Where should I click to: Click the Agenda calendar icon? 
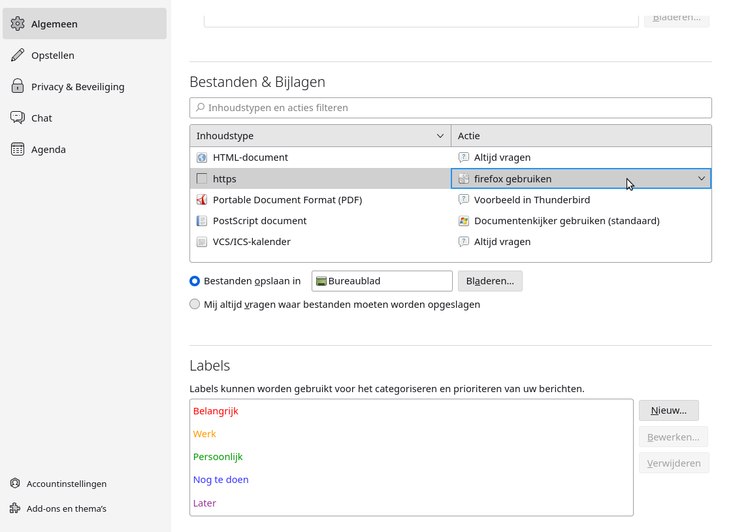coord(18,149)
